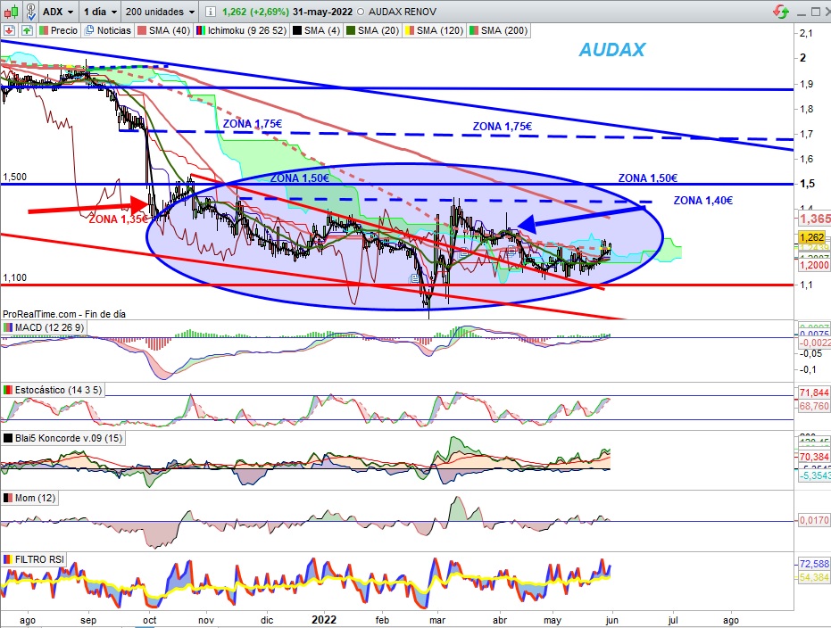The image size is (831, 628).
Task: Click the 72,588 RSI value tag
Action: tap(814, 564)
